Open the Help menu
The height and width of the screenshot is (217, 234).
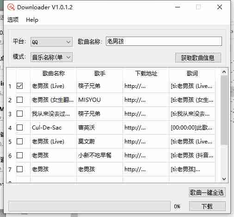pyautogui.click(x=32, y=20)
